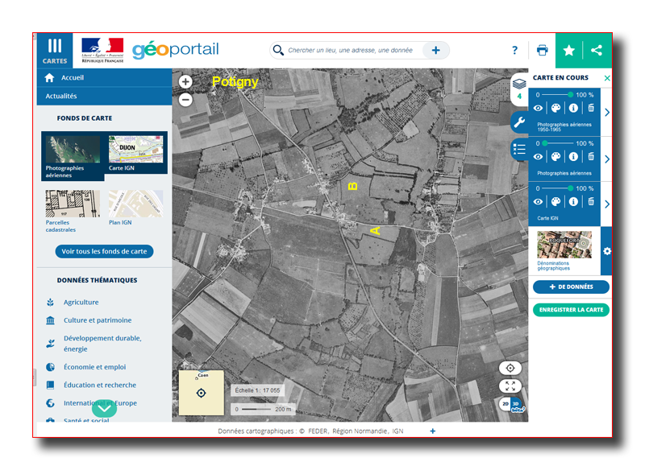The width and height of the screenshot is (645, 470).
Task: Zoom out with the minus button
Action: (185, 100)
